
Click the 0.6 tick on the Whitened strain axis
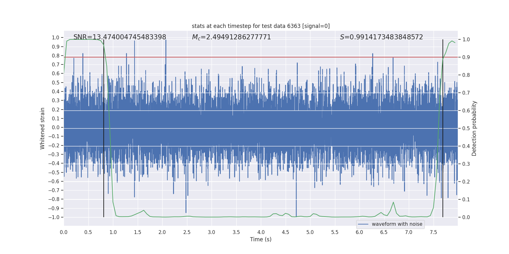tap(56, 73)
